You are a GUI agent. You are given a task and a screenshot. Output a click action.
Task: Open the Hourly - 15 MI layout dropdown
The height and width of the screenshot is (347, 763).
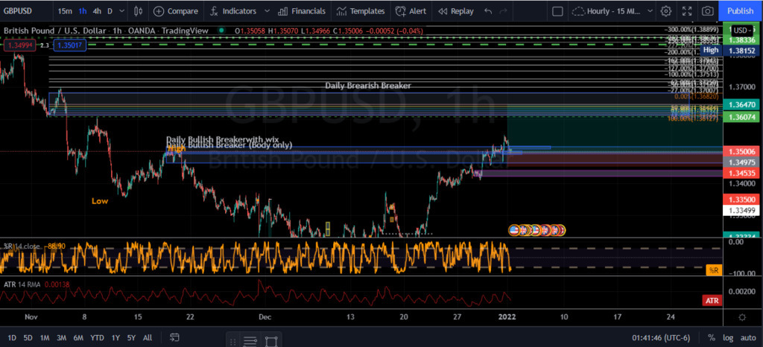(611, 11)
